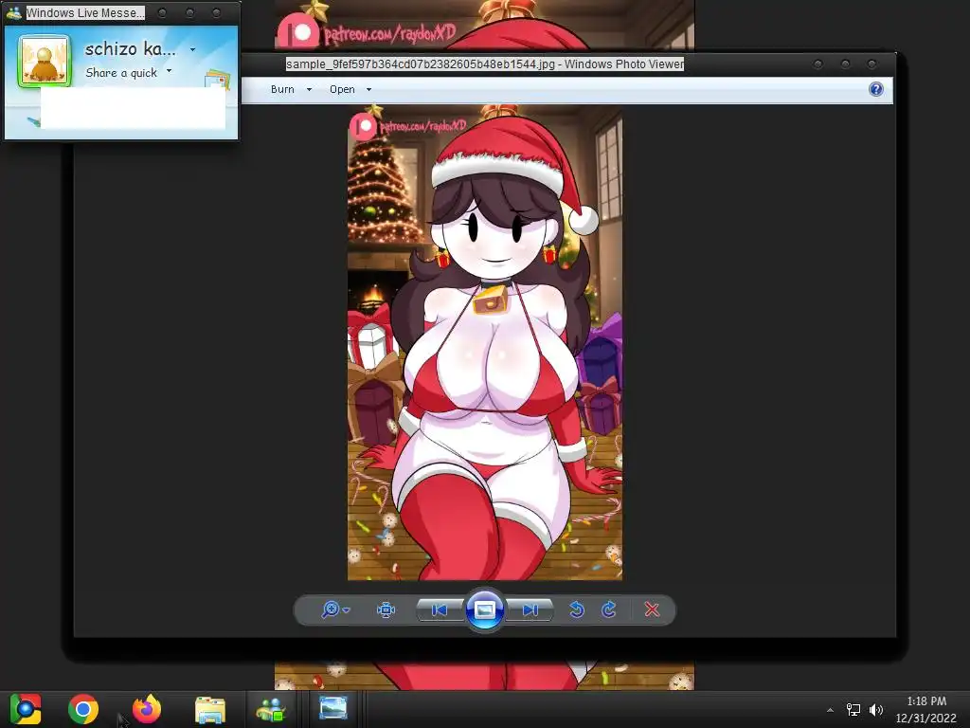Delete the picture with red X icon
Viewport: 970px width, 728px height.
(x=652, y=610)
